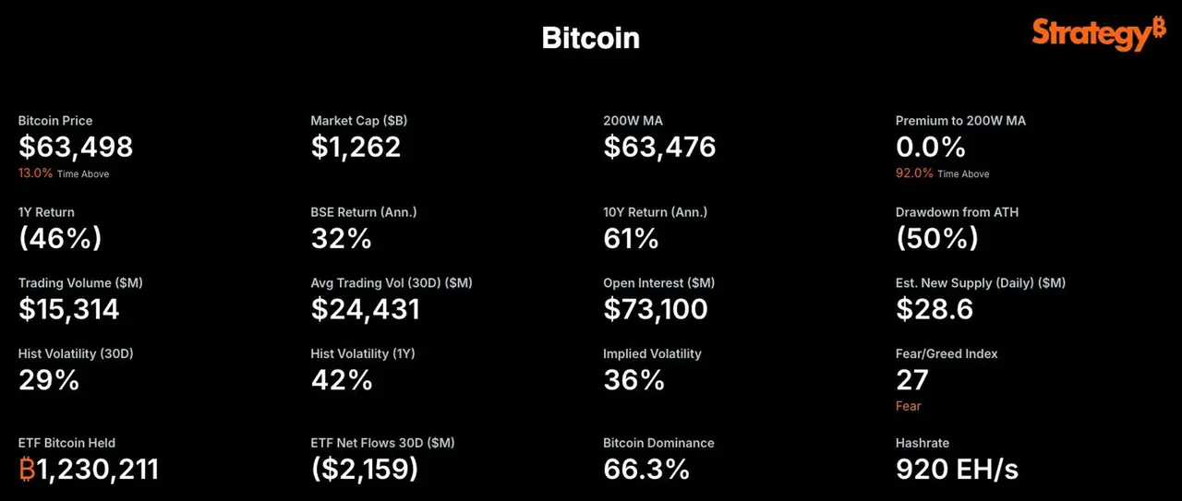The image size is (1182, 501).
Task: Open the Drawdown from ATH (50%) metric
Action: pos(937,238)
